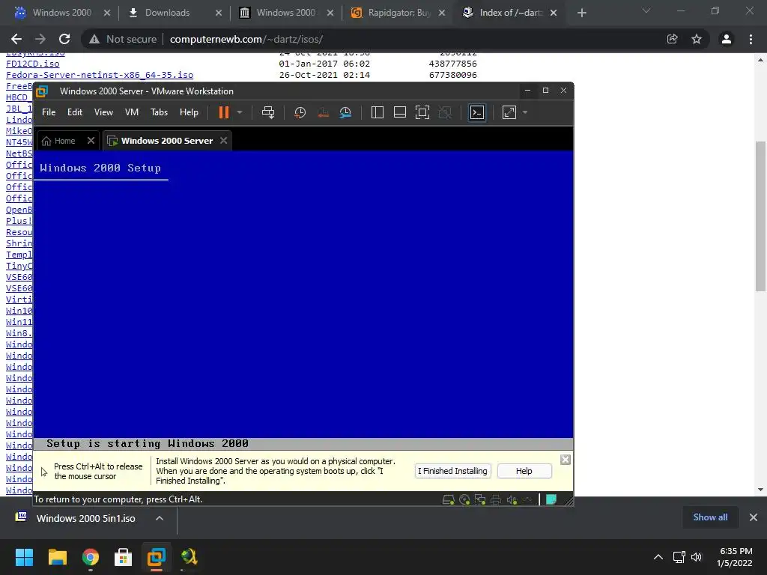Open Chrome's three-dot menu
The image size is (767, 575).
[751, 39]
